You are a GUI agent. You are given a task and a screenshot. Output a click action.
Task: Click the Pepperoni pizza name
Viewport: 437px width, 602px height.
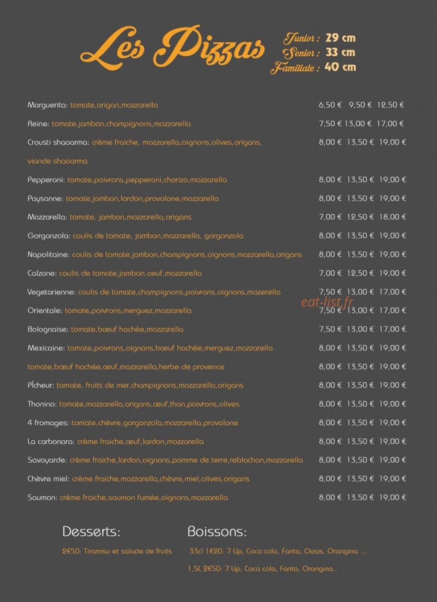[x=46, y=180]
